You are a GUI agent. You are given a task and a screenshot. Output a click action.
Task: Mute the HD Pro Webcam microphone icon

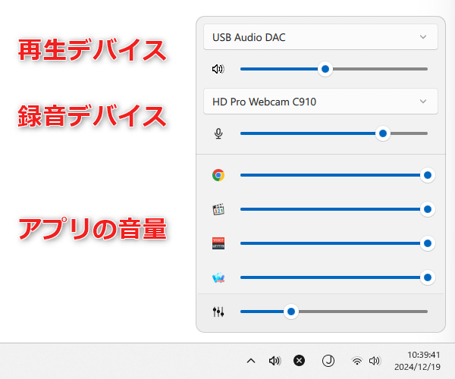pyautogui.click(x=218, y=133)
